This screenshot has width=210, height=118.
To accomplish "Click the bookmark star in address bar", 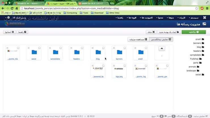I will coord(196,9).
